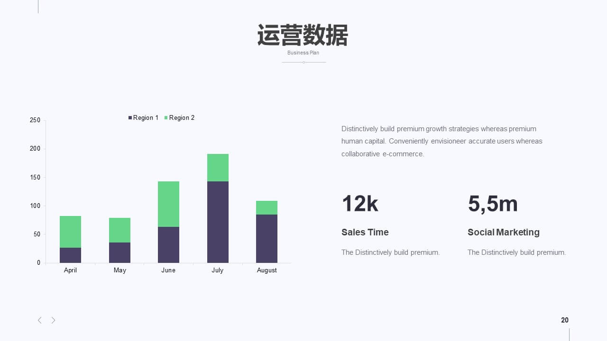This screenshot has height=341, width=607.
Task: Click the Region 1 legend label
Action: point(146,117)
